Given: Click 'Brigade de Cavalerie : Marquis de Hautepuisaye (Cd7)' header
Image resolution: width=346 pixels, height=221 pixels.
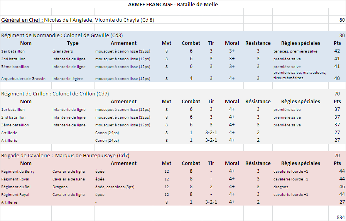Looking at the screenshot, I should pyautogui.click(x=65, y=156).
